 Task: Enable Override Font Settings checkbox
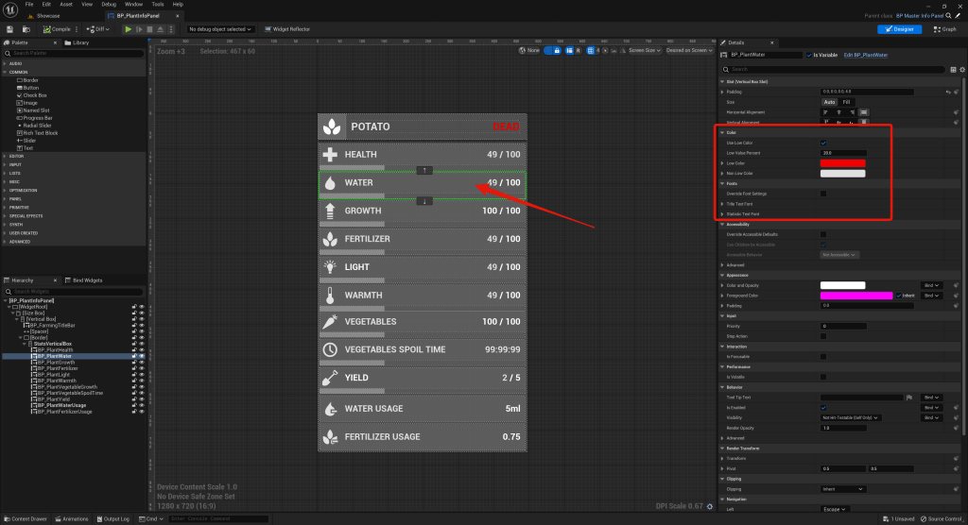coord(823,194)
